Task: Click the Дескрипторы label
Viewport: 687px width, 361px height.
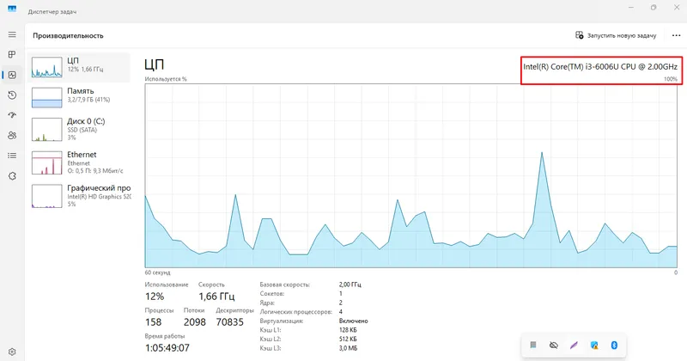Action: pos(234,310)
